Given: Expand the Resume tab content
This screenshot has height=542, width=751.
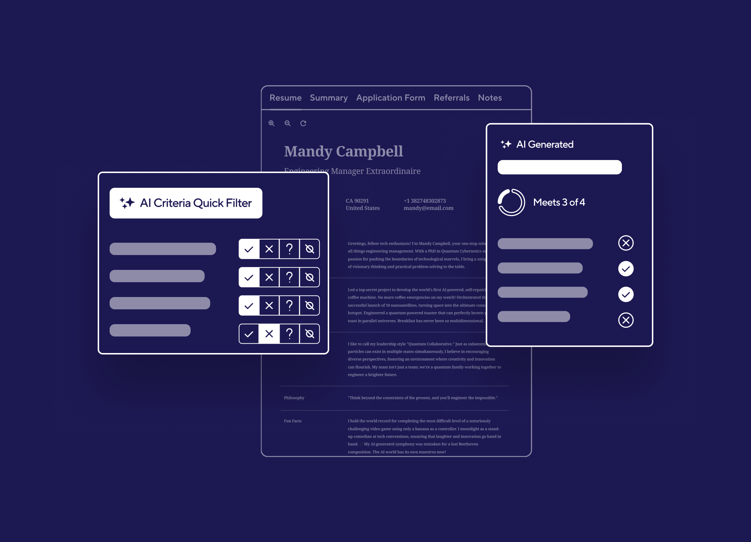Looking at the screenshot, I should click(x=285, y=98).
